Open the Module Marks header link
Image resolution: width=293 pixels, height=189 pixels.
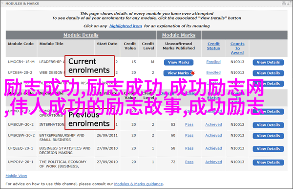(179, 35)
